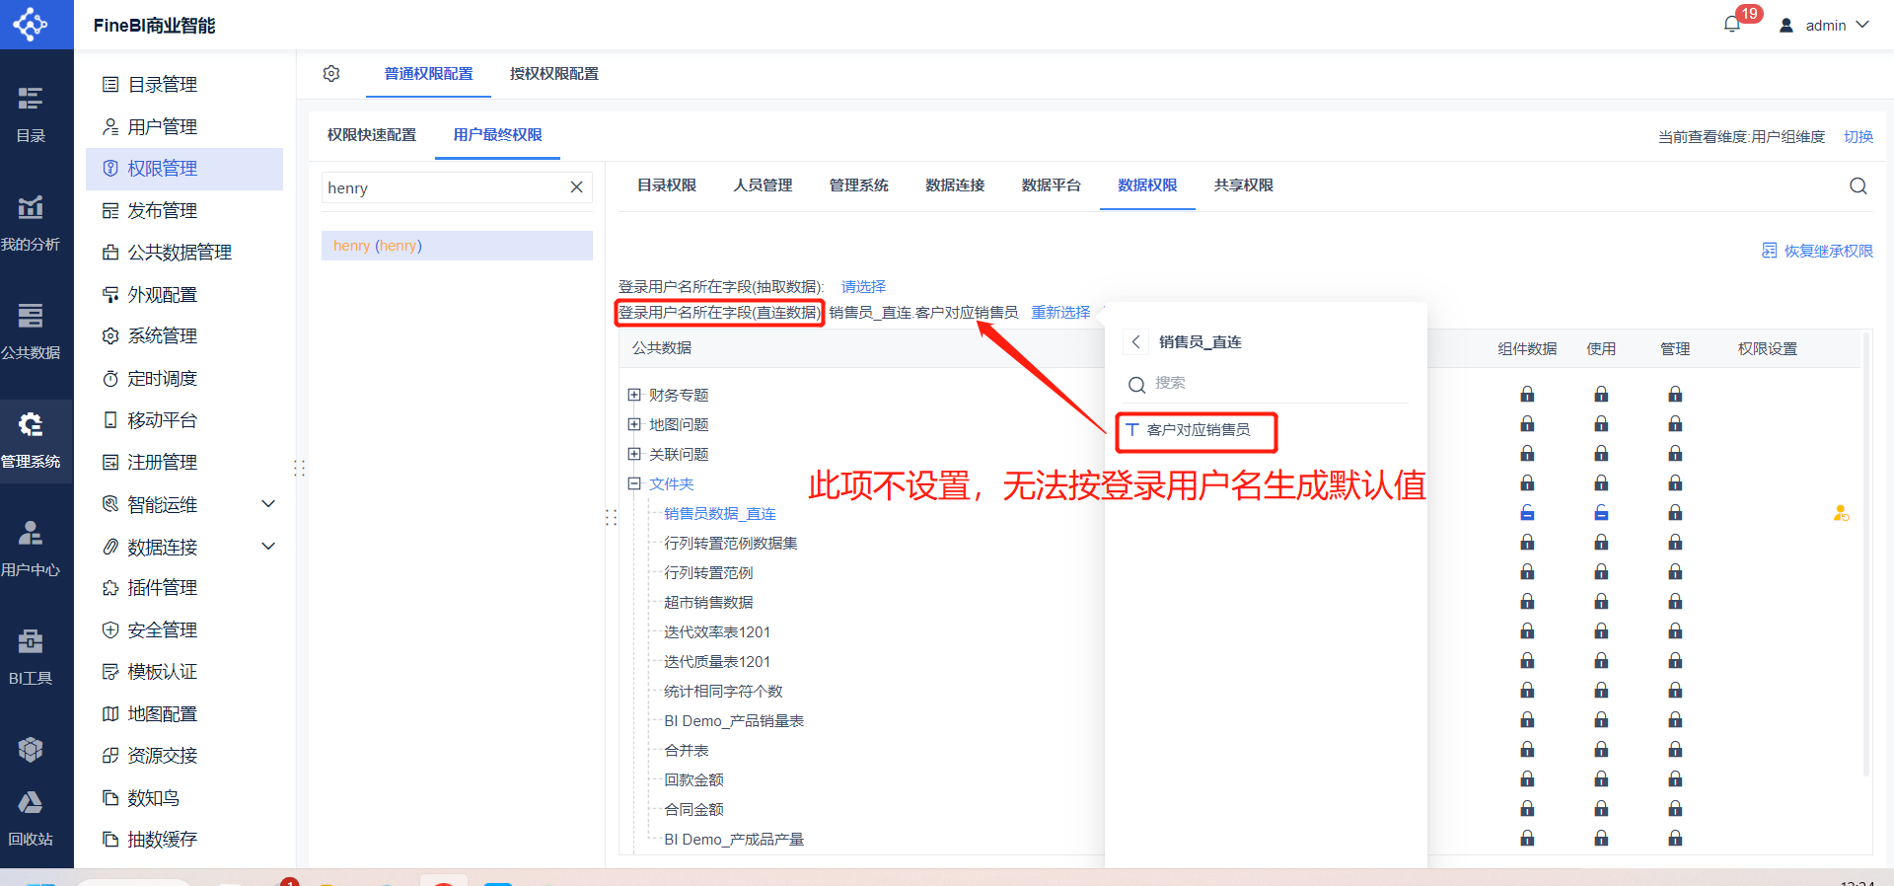Click the back arrow beside 销售员_直连
The width and height of the screenshot is (1894, 886).
pos(1136,341)
